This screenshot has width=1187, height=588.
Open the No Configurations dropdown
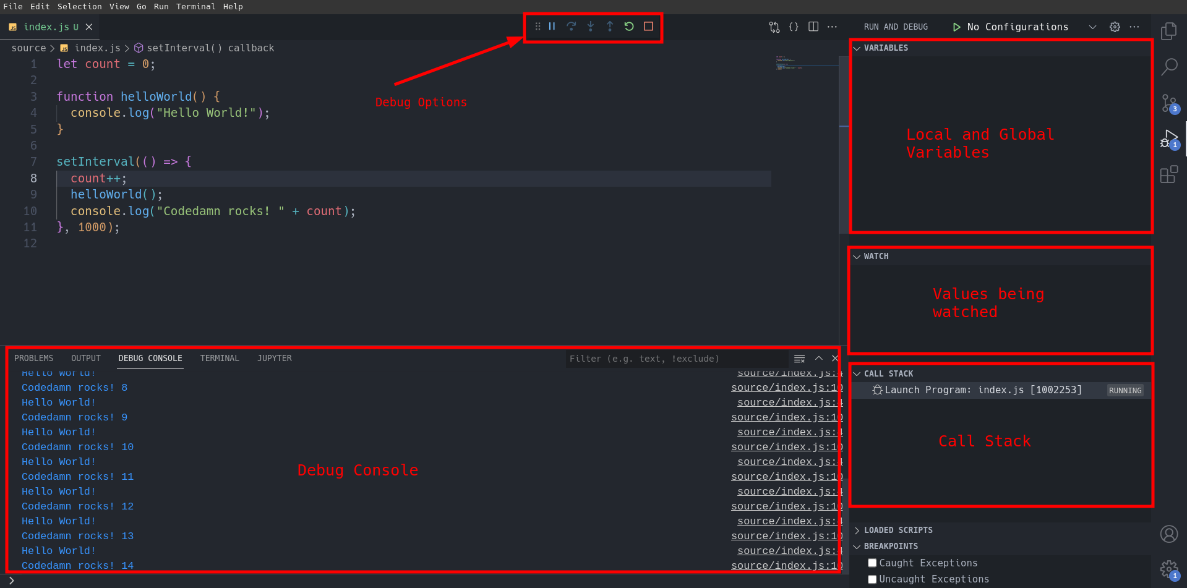click(x=1092, y=27)
